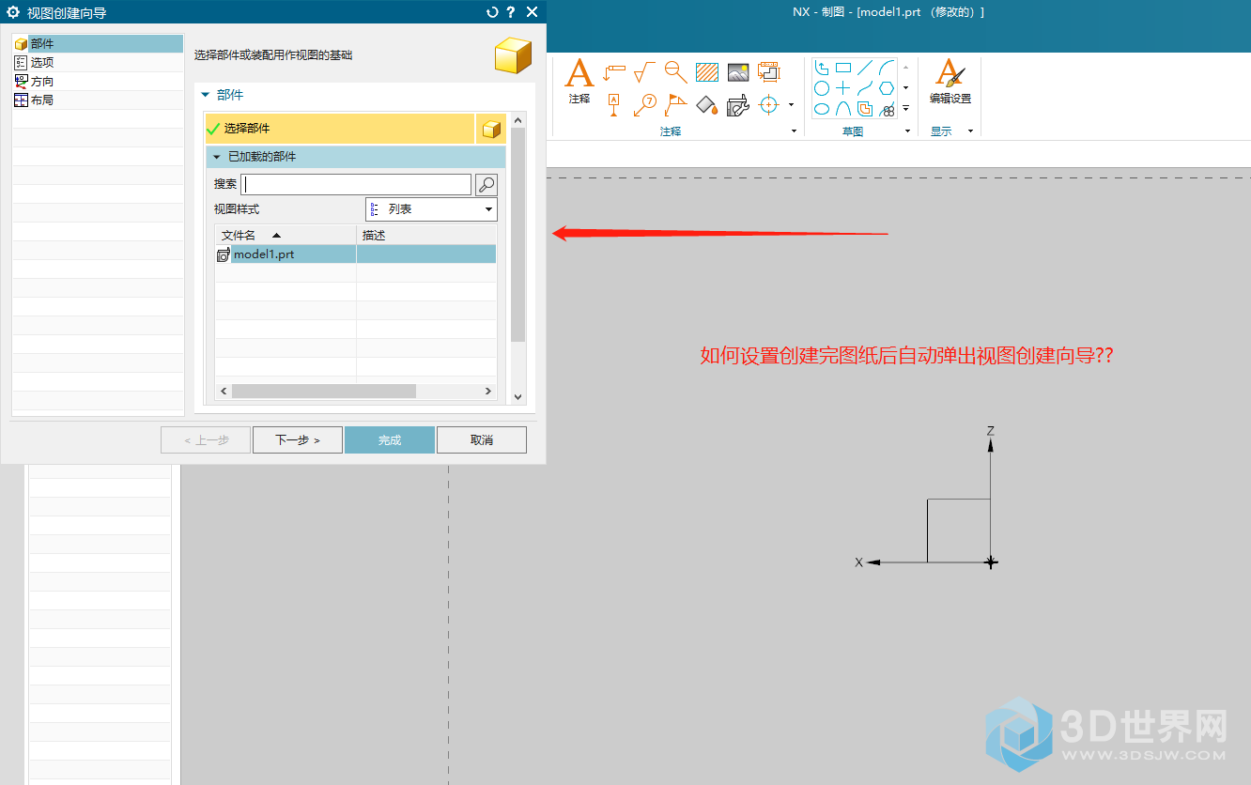This screenshot has width=1251, height=785.
Task: Open the wizard title gear settings icon
Action: point(13,12)
